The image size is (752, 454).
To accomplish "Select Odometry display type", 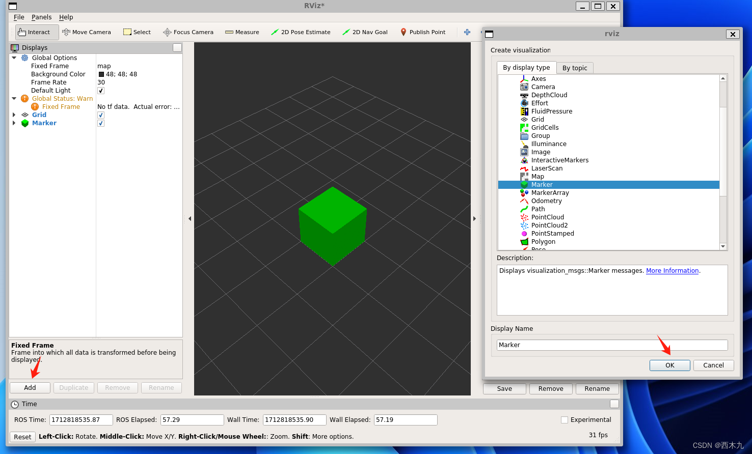I will [547, 201].
